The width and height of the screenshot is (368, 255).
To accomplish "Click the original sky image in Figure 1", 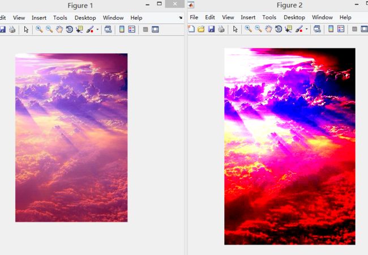I will [x=71, y=138].
